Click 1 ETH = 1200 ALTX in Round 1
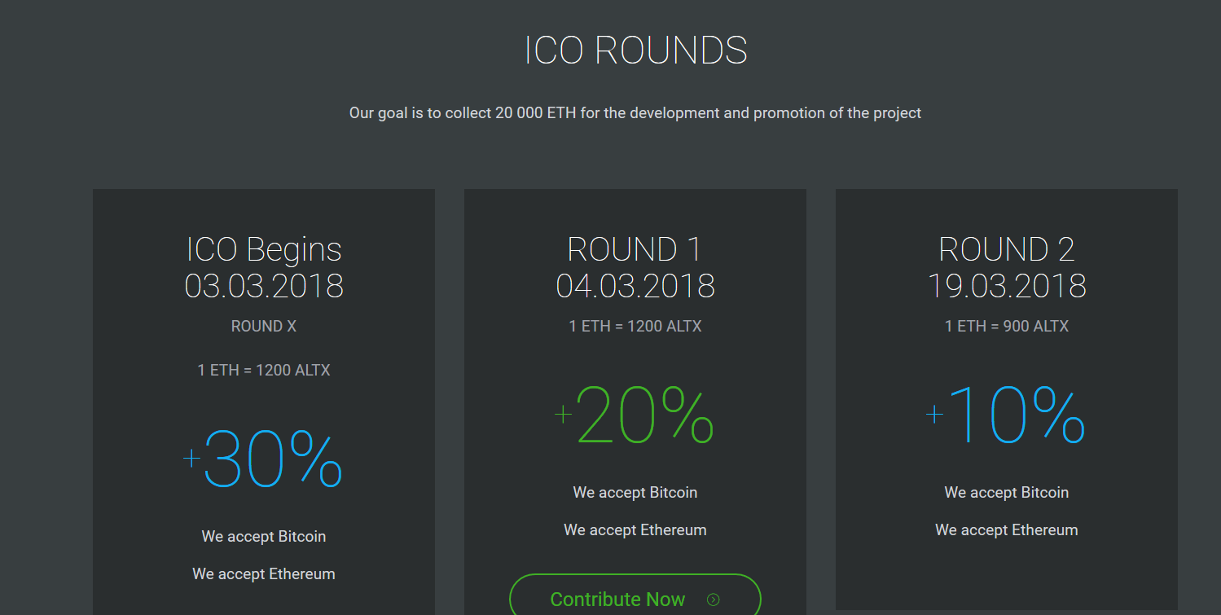 click(635, 327)
